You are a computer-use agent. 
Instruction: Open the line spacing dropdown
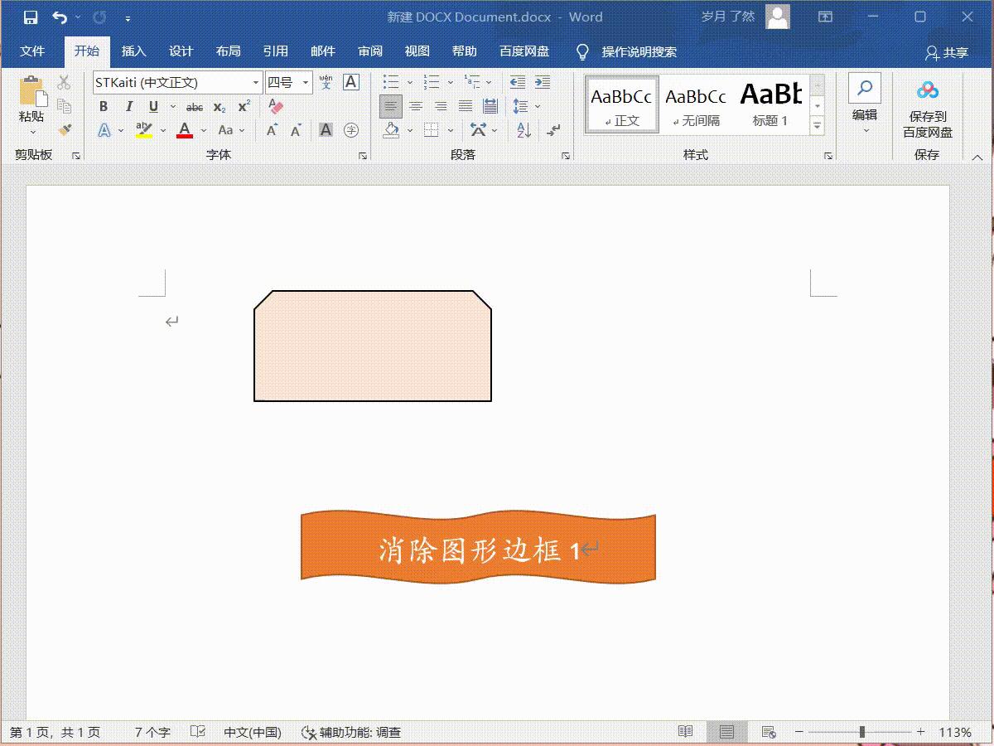click(525, 106)
